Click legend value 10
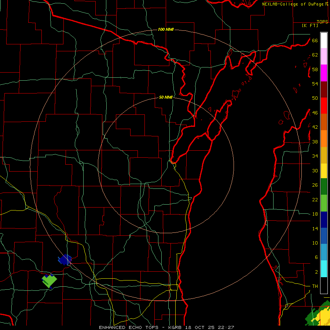Image resolution: width=330 pixels, height=330 pixels. (x=315, y=243)
